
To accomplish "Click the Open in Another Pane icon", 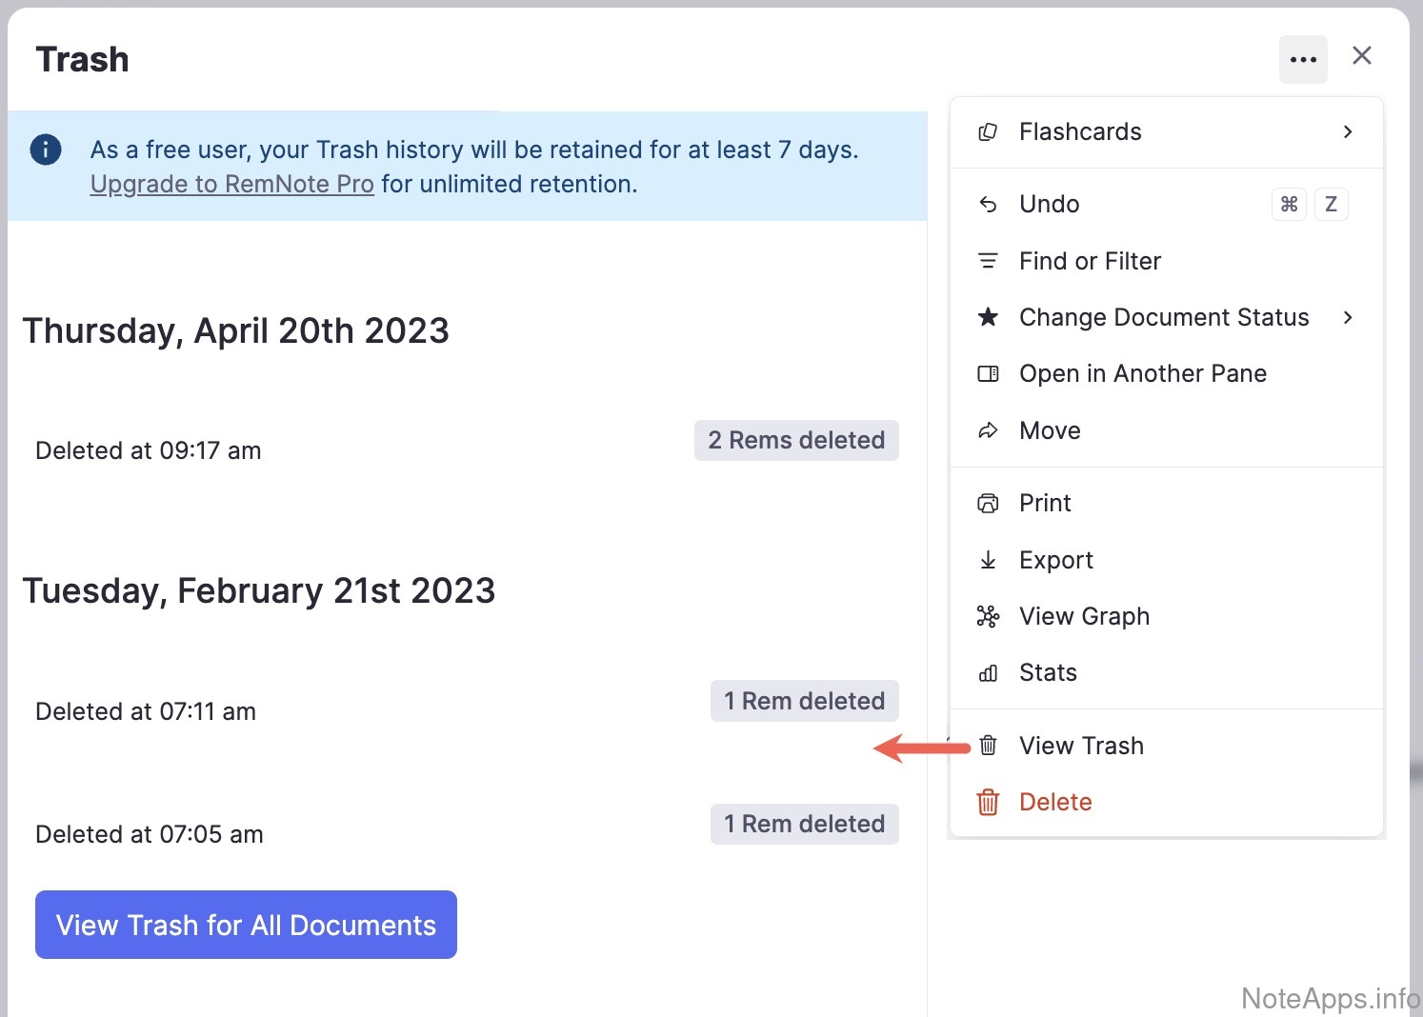I will tap(988, 373).
